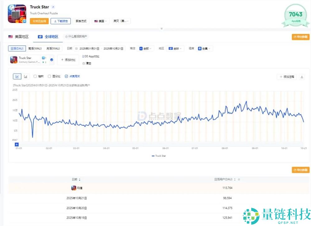Viewport: 311px width, 226px height.
Task: Click the 下载报告 button
Action: [x=61, y=21]
